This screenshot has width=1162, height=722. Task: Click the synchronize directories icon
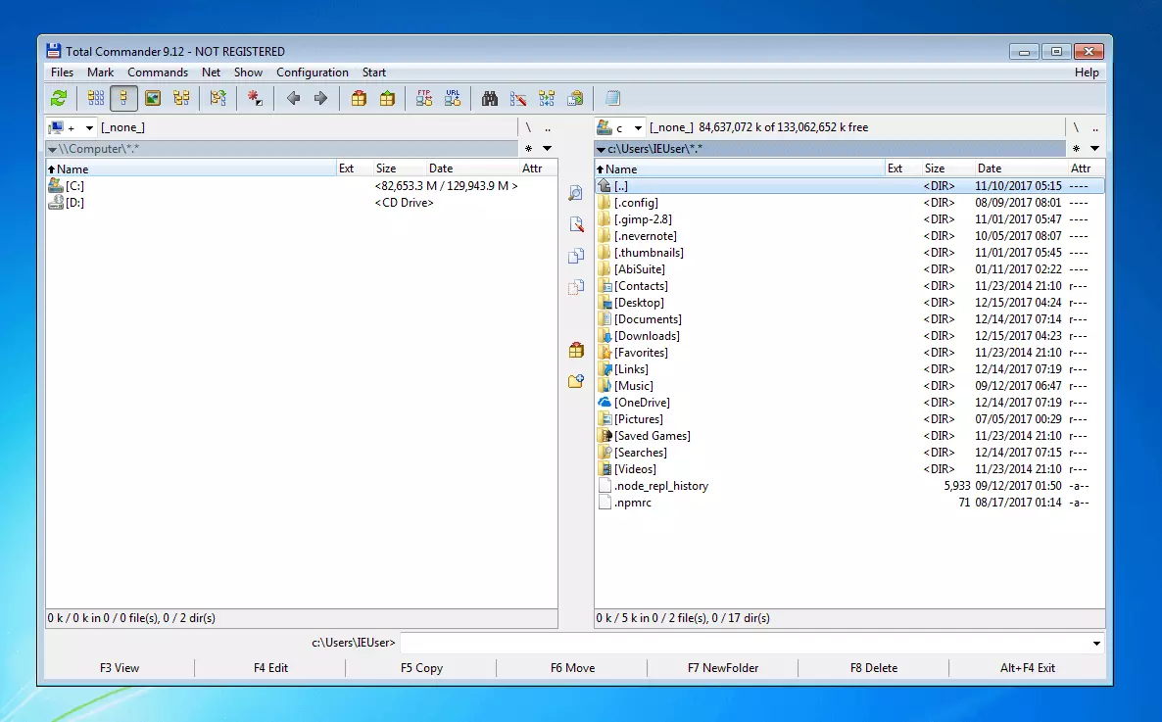[547, 98]
